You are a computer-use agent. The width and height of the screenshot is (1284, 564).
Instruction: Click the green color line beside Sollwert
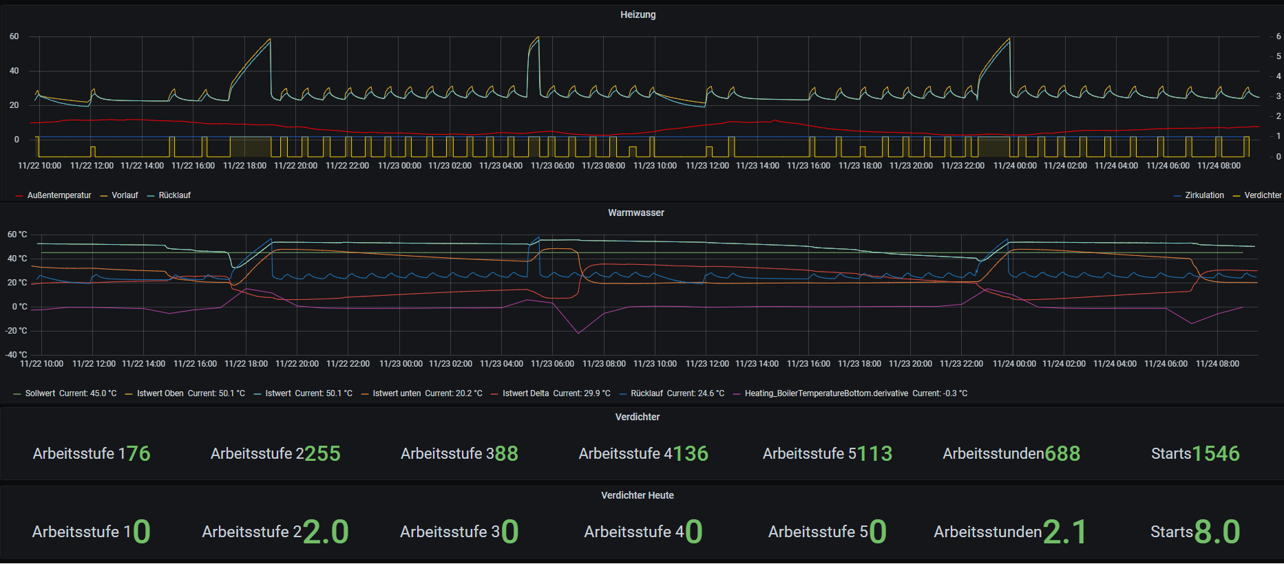click(17, 394)
